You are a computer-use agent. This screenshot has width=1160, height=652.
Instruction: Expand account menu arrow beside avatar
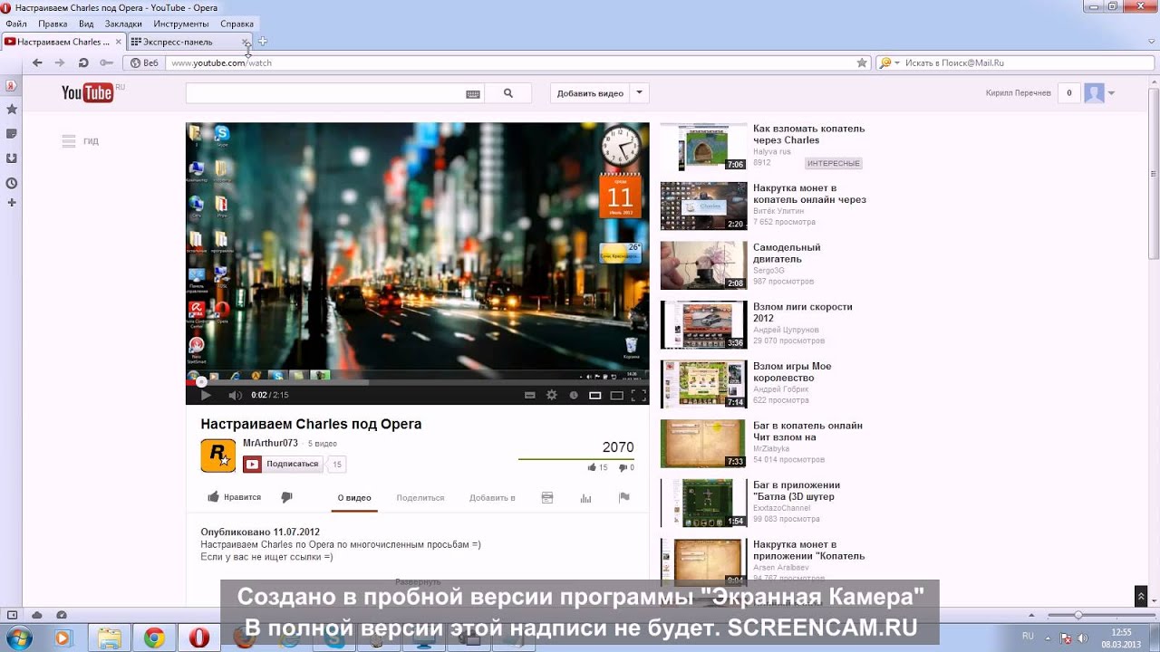point(1111,93)
